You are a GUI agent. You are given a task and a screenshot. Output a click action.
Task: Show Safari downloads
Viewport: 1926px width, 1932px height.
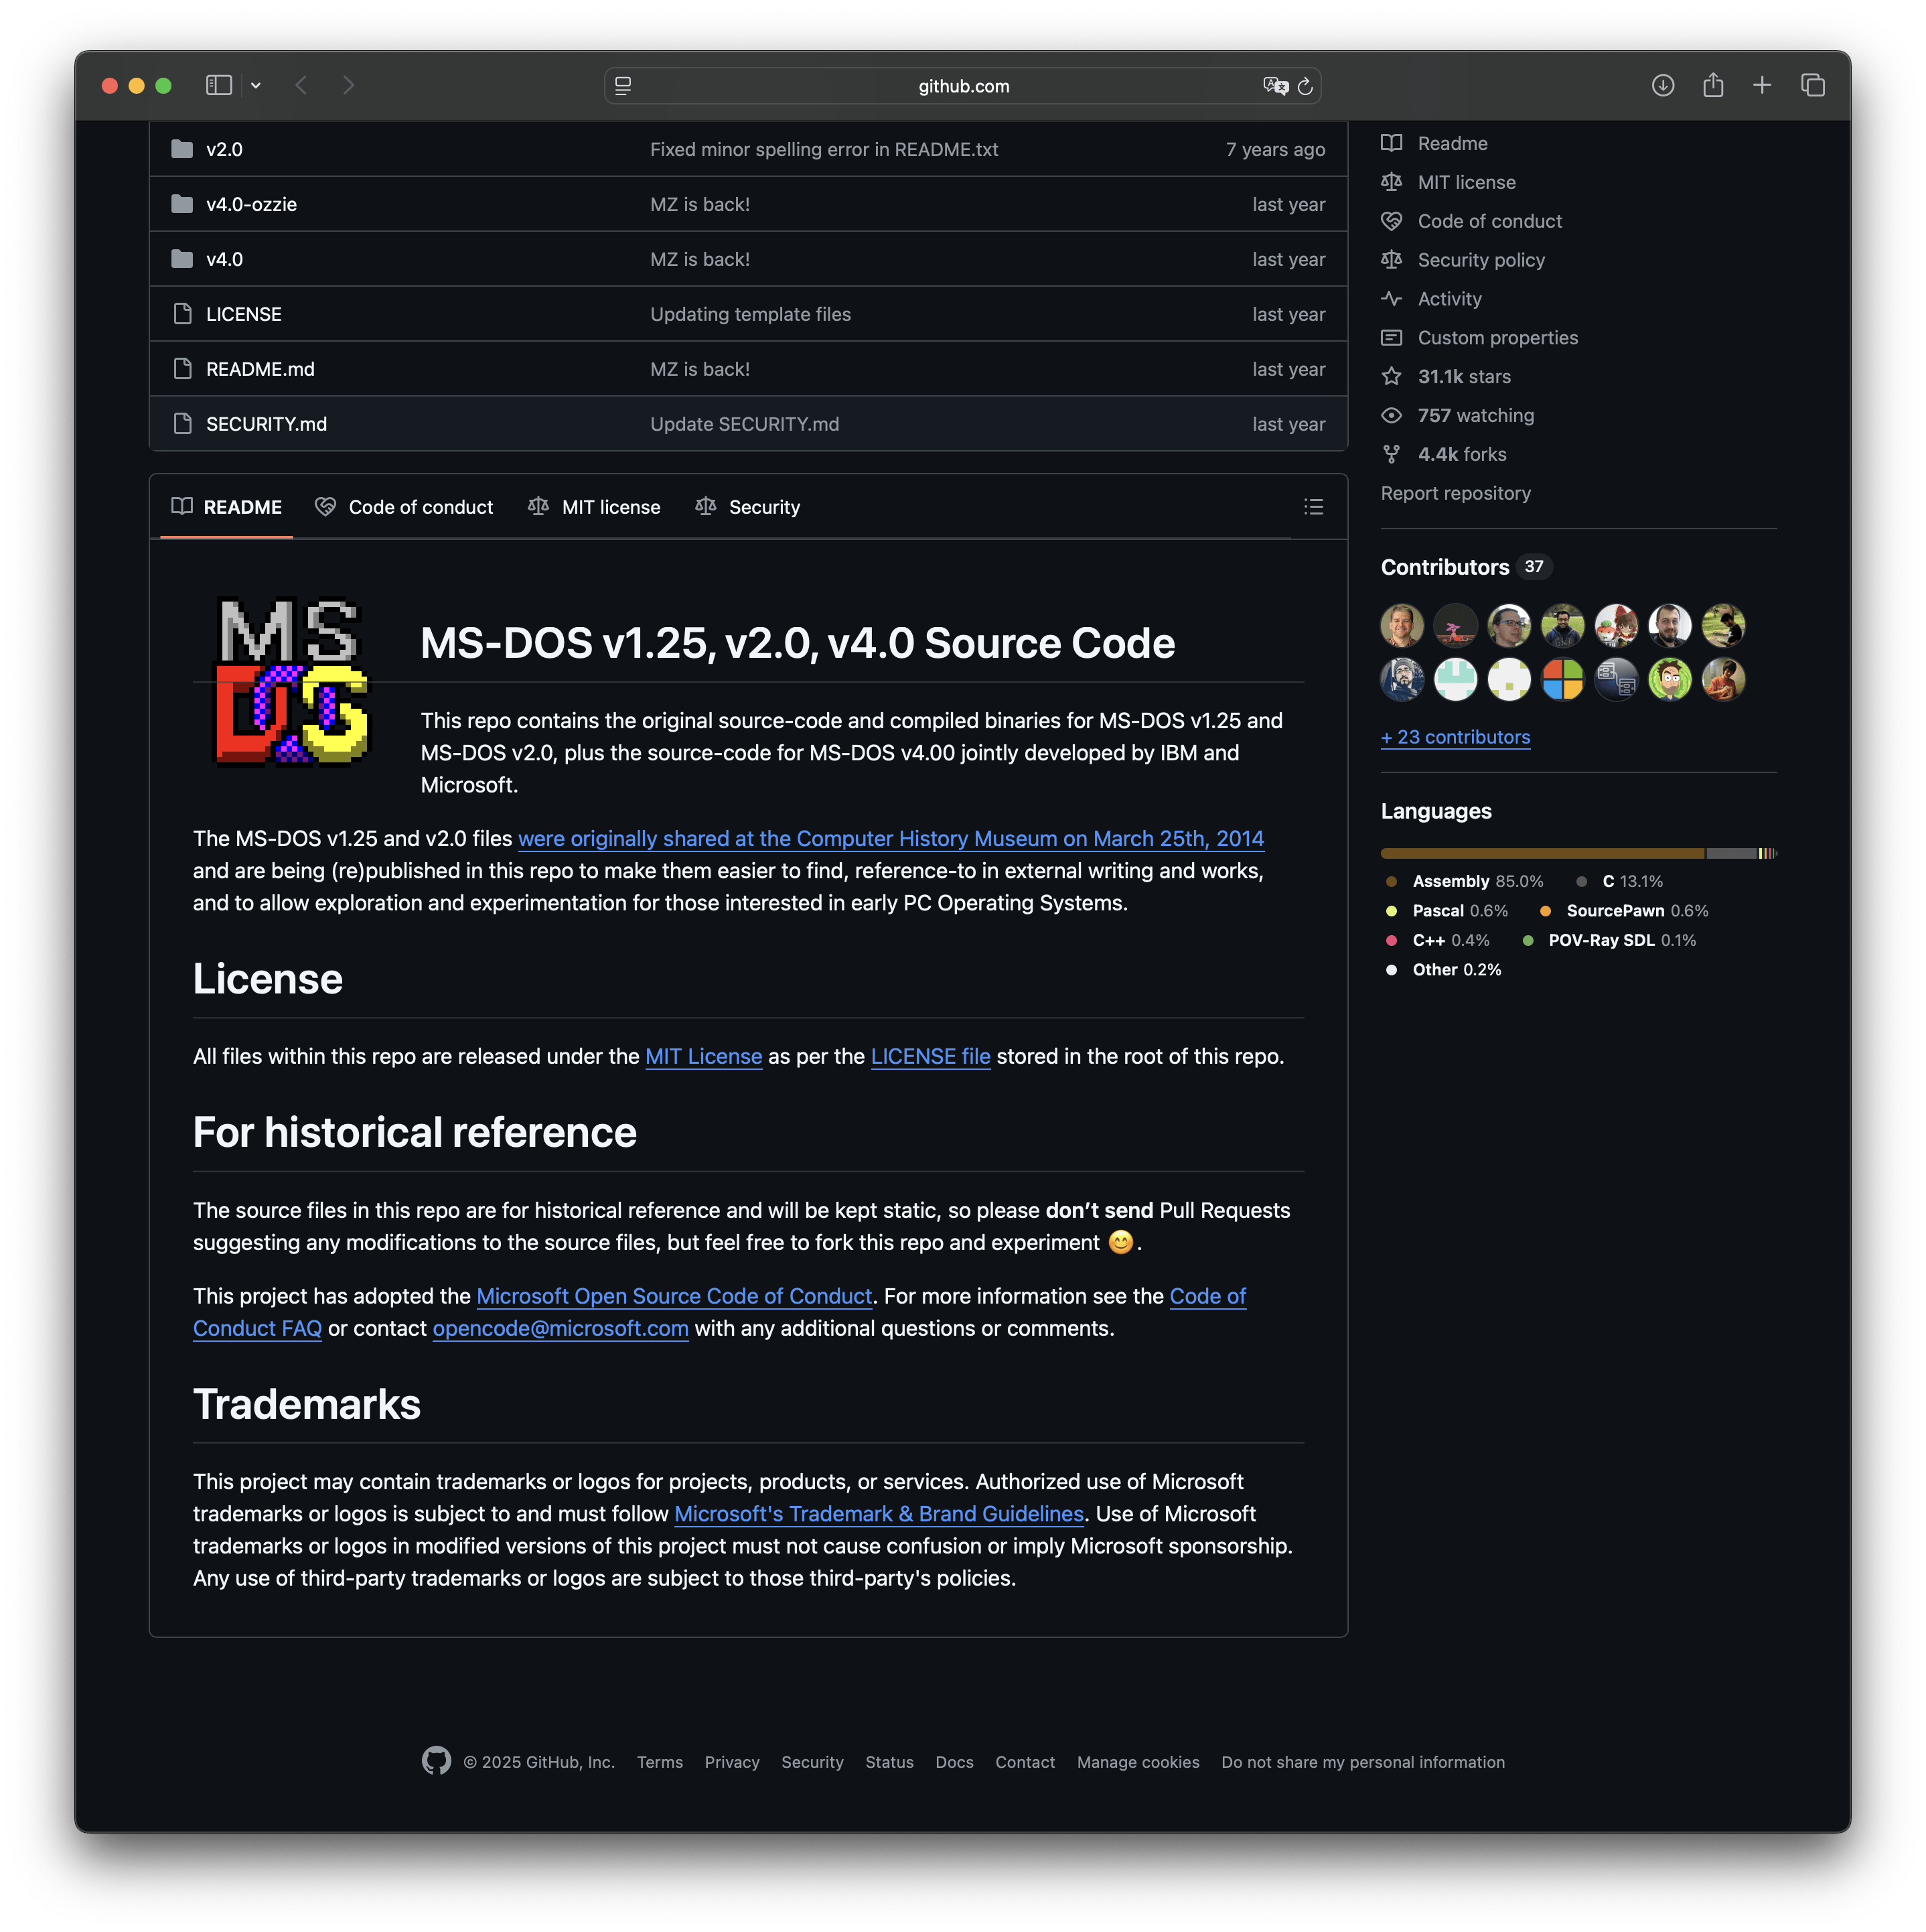[1663, 86]
